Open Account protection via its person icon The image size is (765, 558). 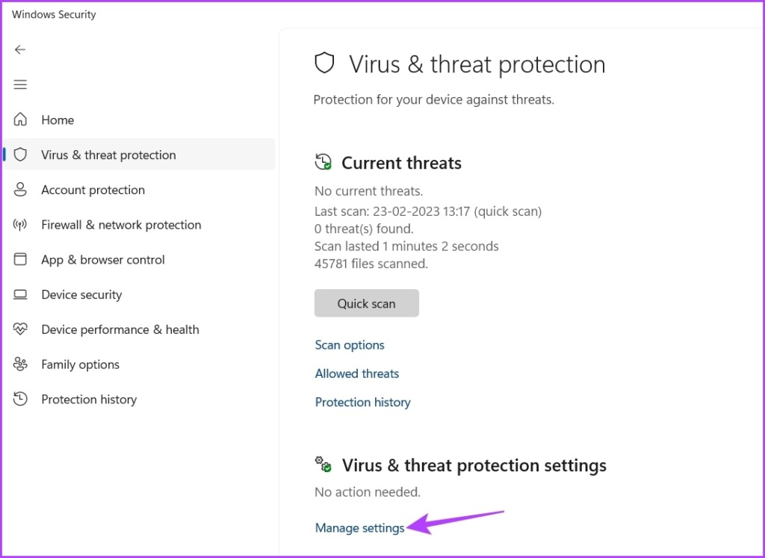click(20, 190)
